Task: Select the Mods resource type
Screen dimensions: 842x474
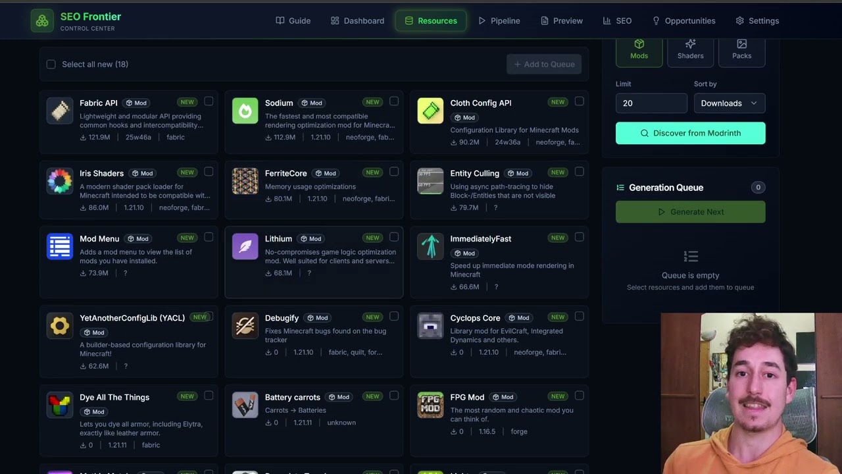Action: [639, 50]
